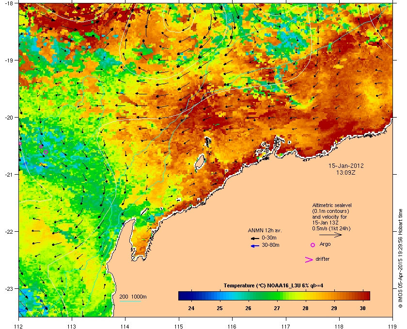The width and height of the screenshot is (407, 329).
Task: Click the 'drifter' legend label
Action: (322, 259)
